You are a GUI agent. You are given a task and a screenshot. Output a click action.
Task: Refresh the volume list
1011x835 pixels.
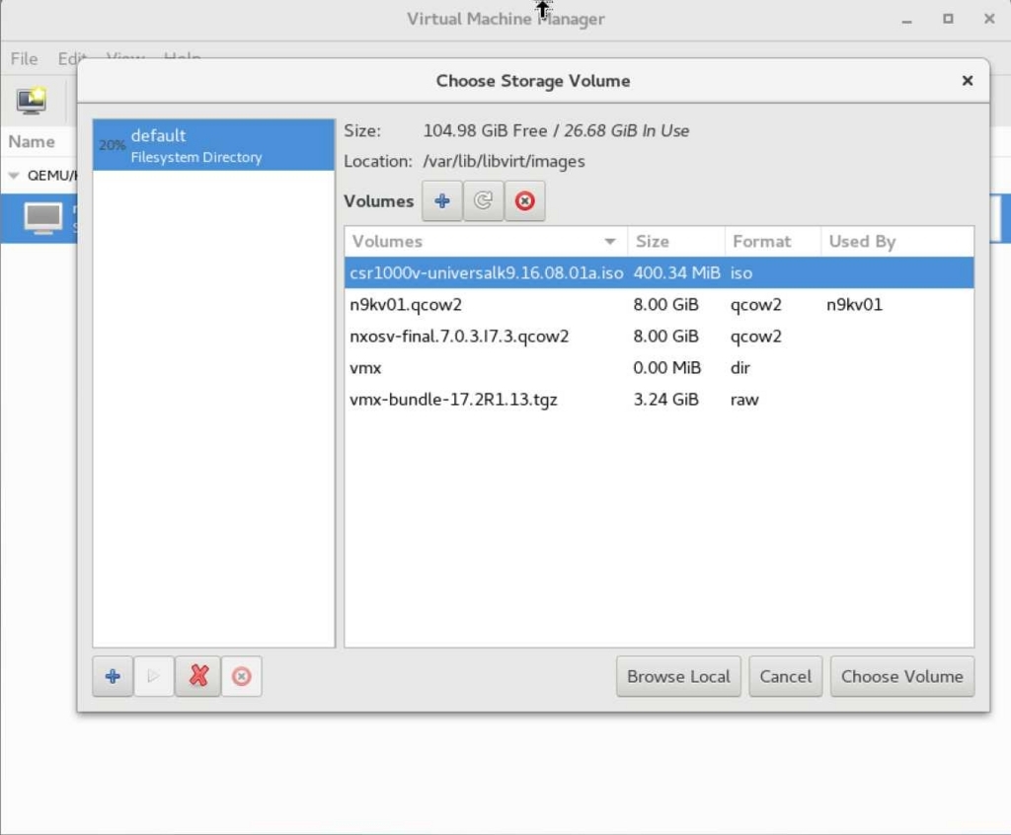pyautogui.click(x=483, y=201)
